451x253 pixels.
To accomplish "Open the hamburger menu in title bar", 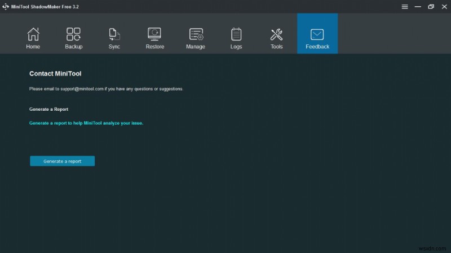I will [x=405, y=7].
